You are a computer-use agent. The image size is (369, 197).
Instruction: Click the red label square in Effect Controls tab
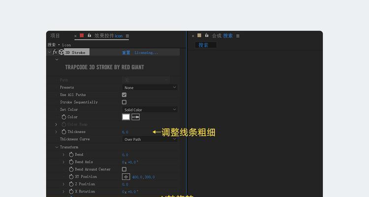click(82, 35)
